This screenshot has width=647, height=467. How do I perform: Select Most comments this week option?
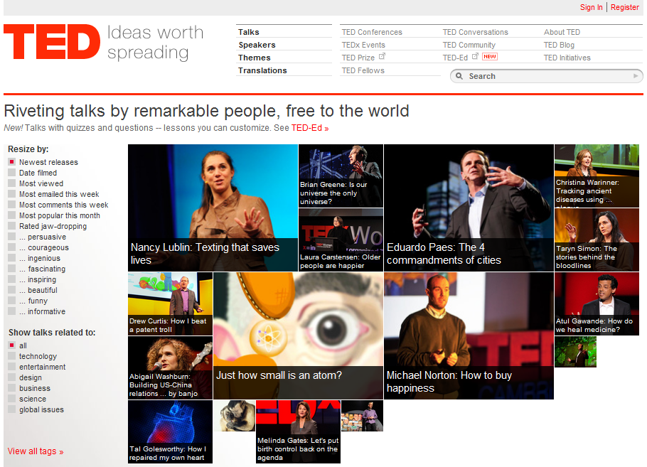[x=11, y=205]
